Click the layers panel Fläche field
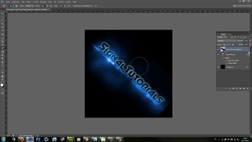 point(246,45)
